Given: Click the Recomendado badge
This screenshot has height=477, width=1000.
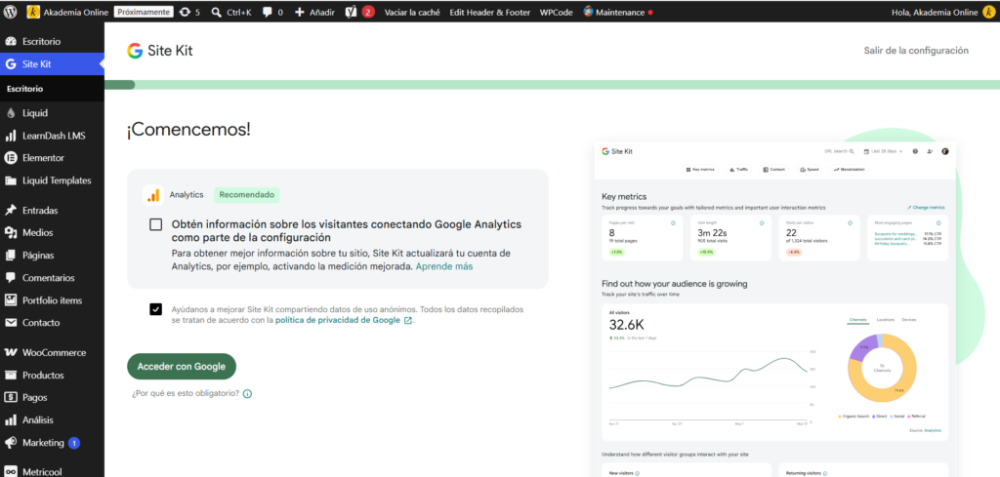Looking at the screenshot, I should point(247,195).
